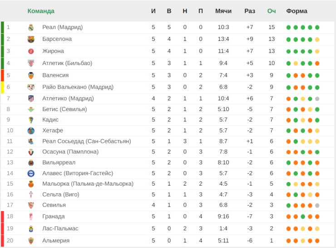Click the last green form dot for Реал (Мадрид)
This screenshot has width=336, height=248.
click(x=317, y=27)
